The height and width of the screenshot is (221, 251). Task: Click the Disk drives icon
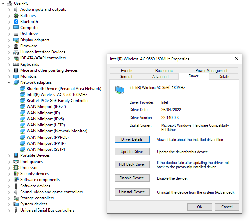click(16, 34)
